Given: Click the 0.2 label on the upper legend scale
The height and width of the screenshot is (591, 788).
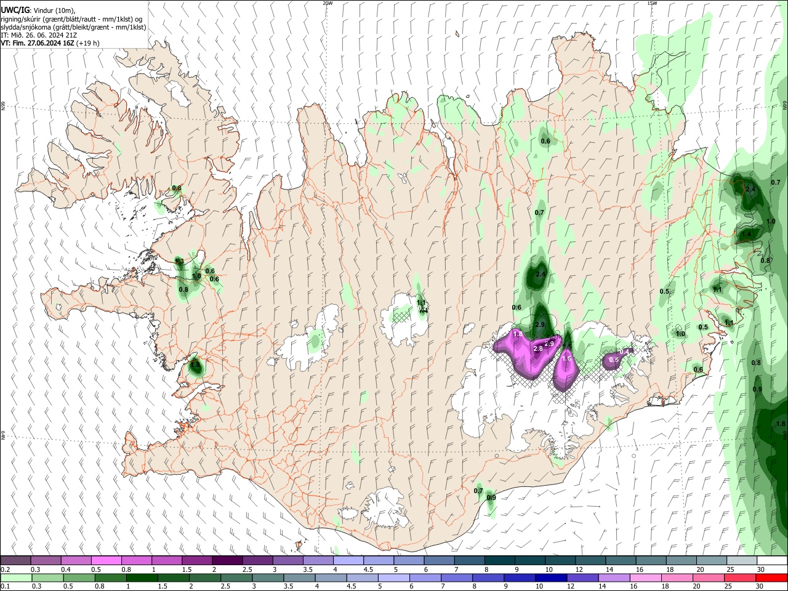Looking at the screenshot, I should click(x=6, y=569).
